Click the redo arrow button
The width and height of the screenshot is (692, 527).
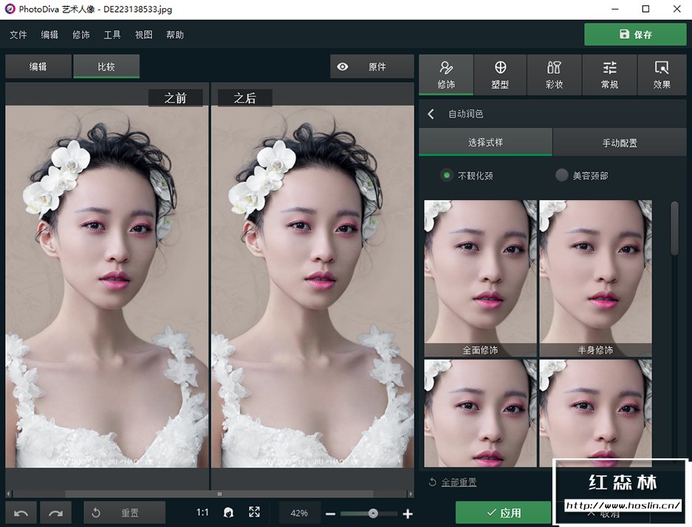coord(56,513)
